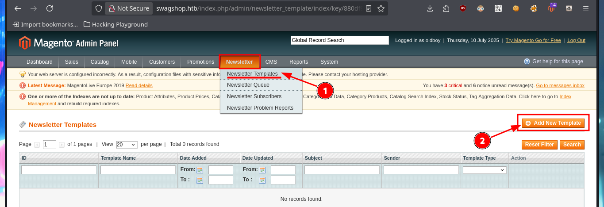The height and width of the screenshot is (207, 604).
Task: Focus the page number input
Action: click(50, 145)
